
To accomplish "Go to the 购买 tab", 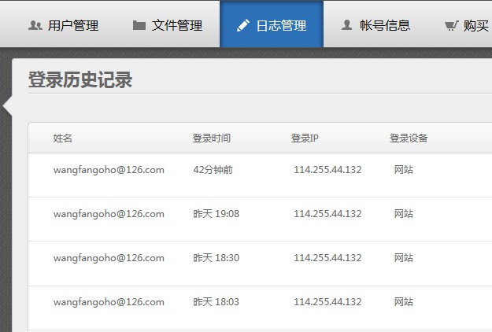I will (x=466, y=25).
